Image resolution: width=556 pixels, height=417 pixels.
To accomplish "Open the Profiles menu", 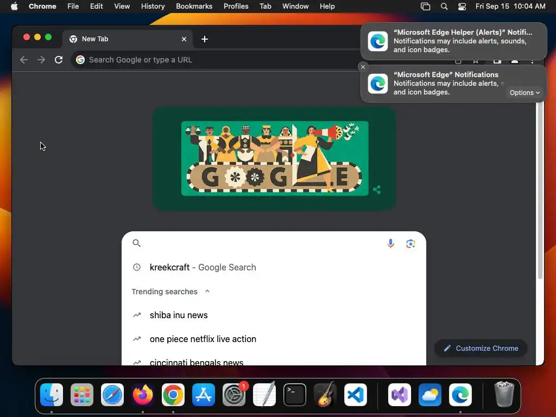I will tap(236, 7).
